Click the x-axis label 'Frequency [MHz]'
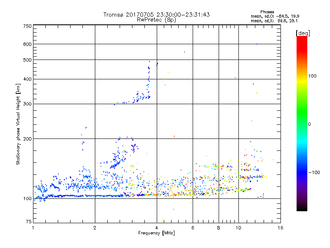330x248 pixels. (x=156, y=233)
